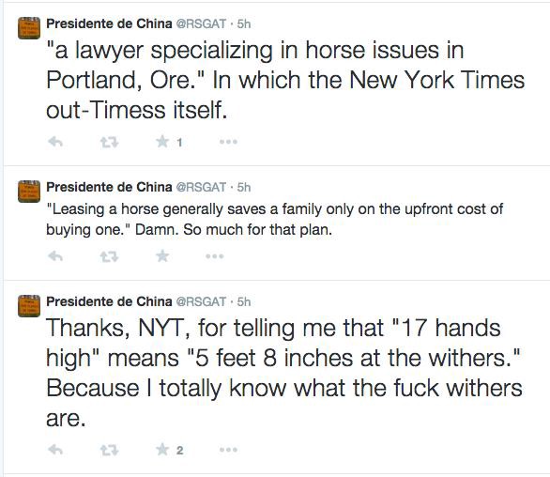Reply to the horse lawyer tweet

55,142
